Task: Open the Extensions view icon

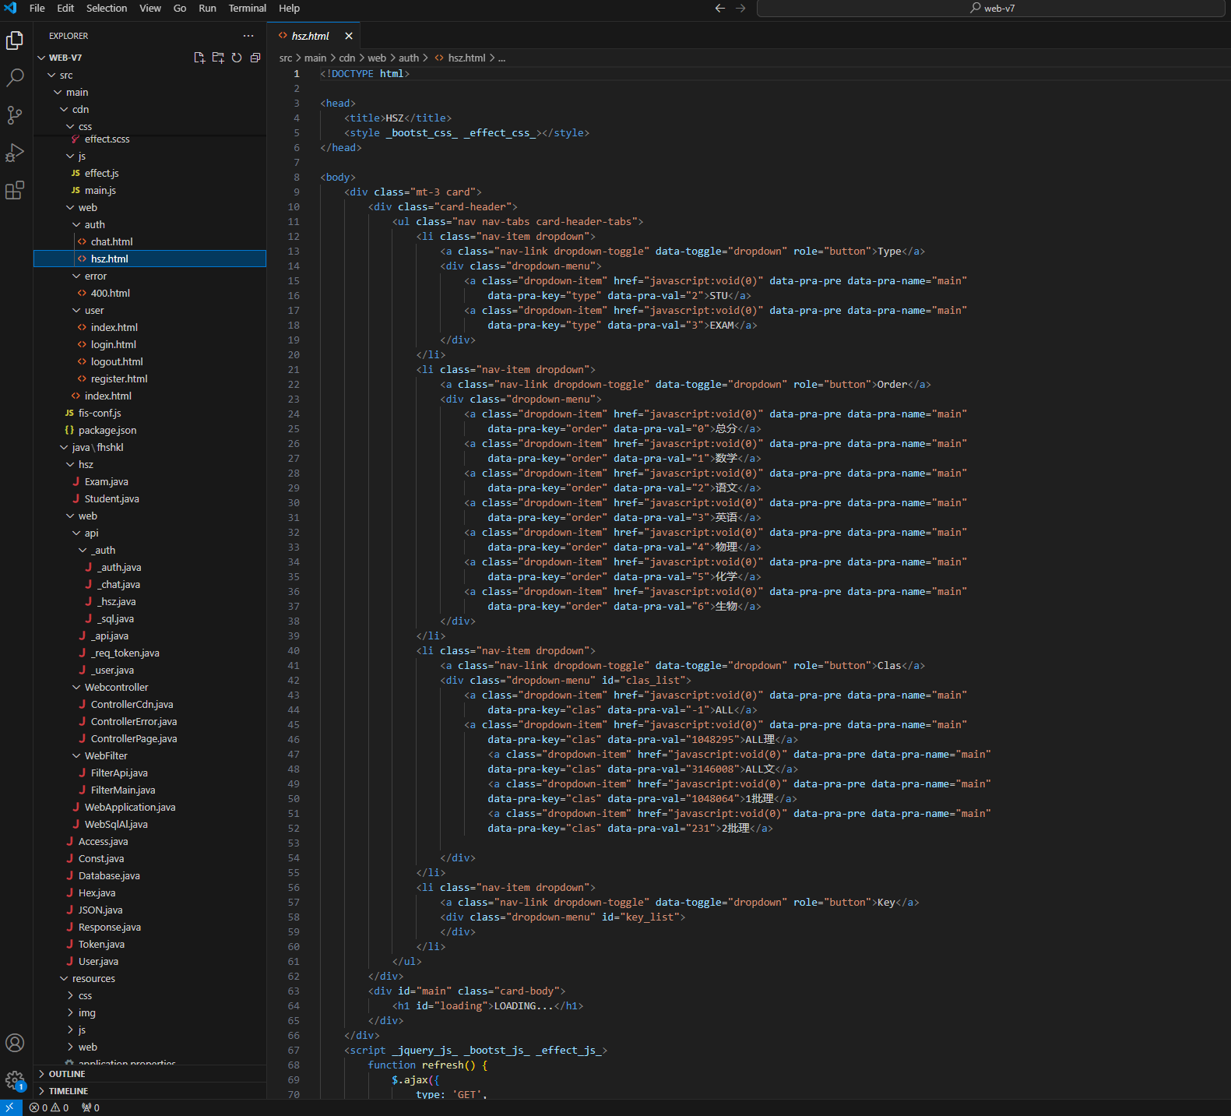Action: tap(15, 189)
